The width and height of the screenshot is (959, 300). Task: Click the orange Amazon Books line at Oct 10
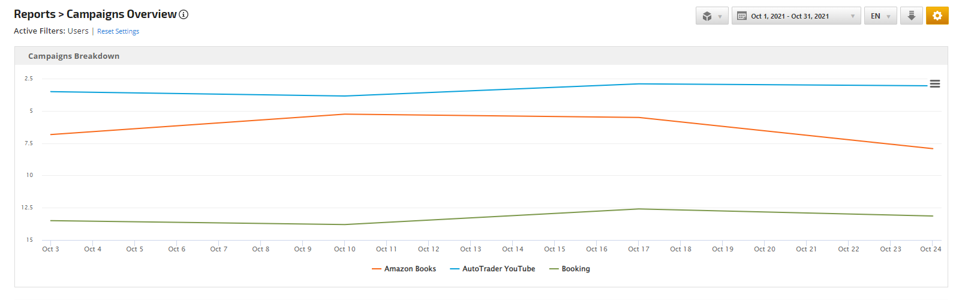(x=345, y=114)
